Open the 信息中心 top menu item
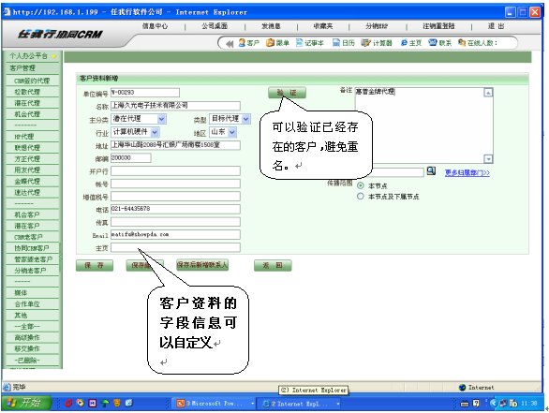This screenshot has height=413, width=549. (155, 26)
